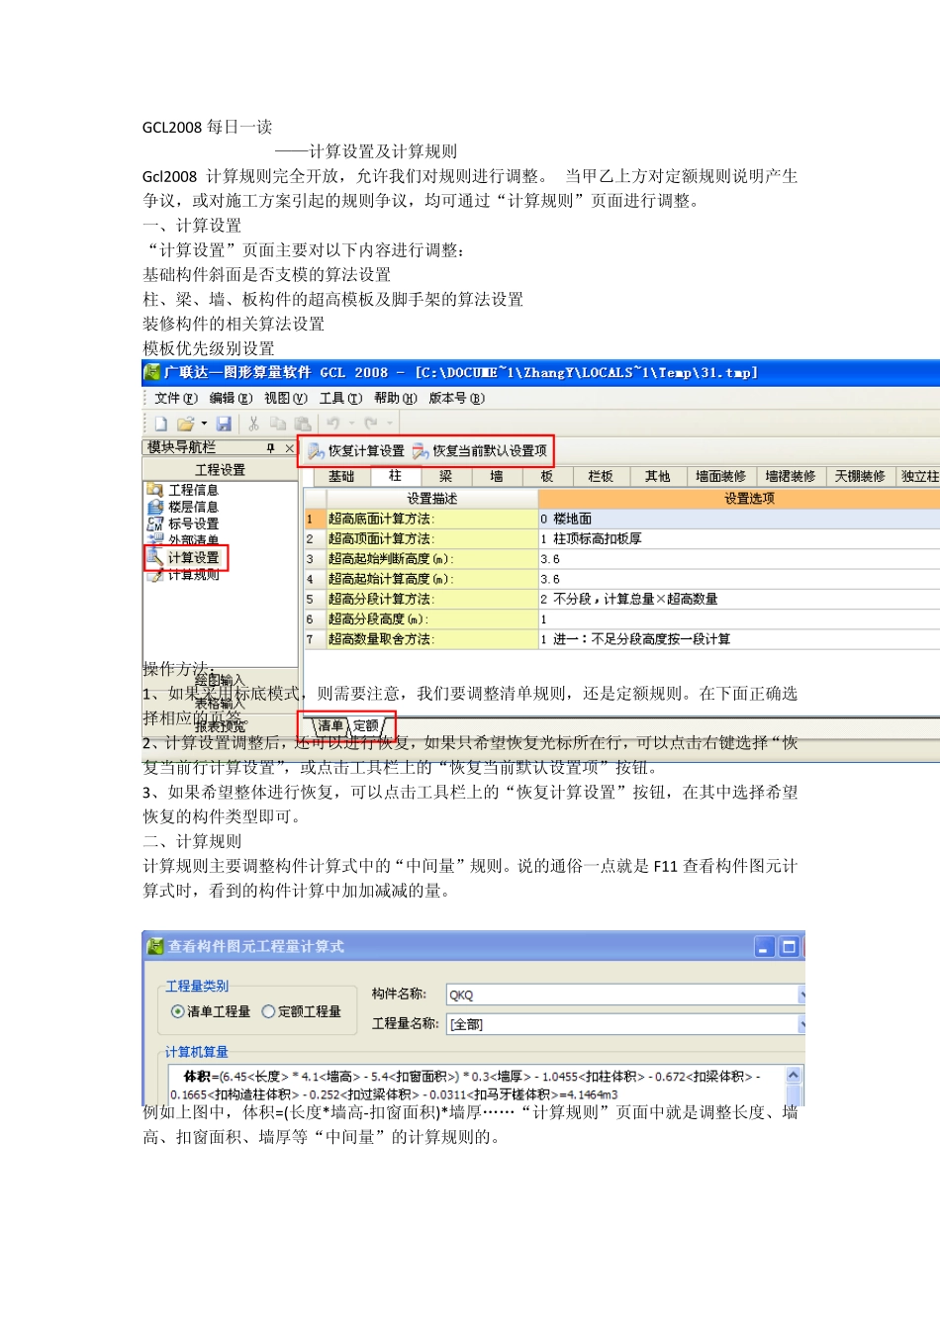
Task: Switch to the 板 tab
Action: pyautogui.click(x=546, y=477)
